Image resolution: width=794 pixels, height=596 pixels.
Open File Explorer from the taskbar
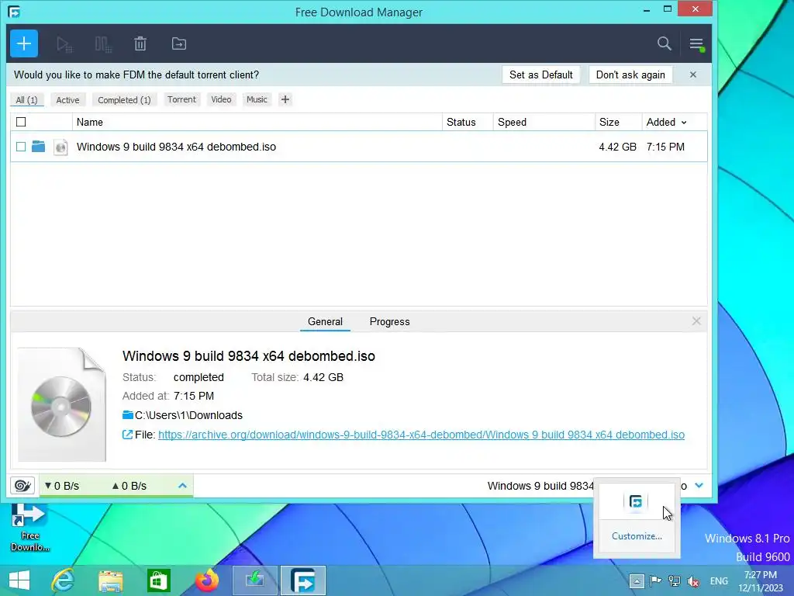coord(111,580)
